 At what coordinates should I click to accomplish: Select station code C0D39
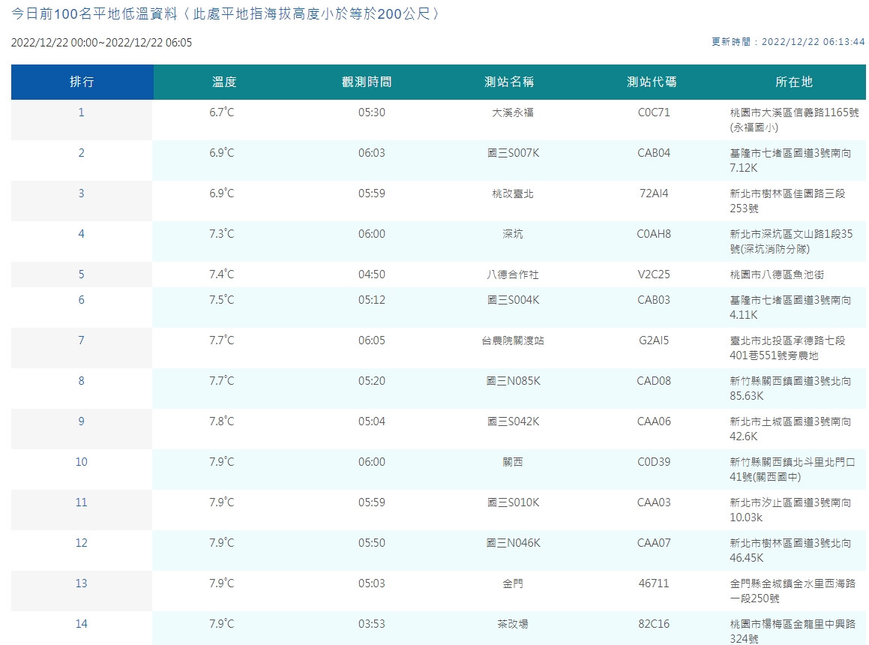[654, 462]
